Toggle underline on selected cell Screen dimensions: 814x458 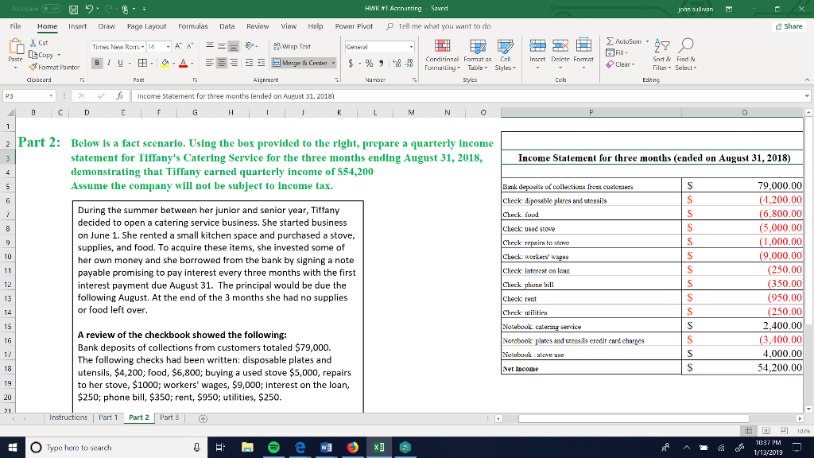[119, 62]
